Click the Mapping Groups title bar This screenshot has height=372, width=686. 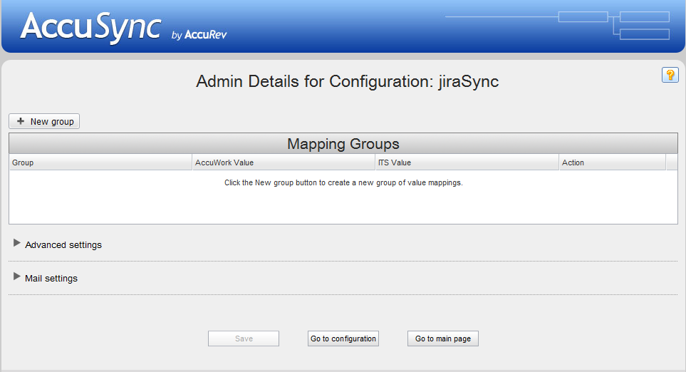(343, 144)
